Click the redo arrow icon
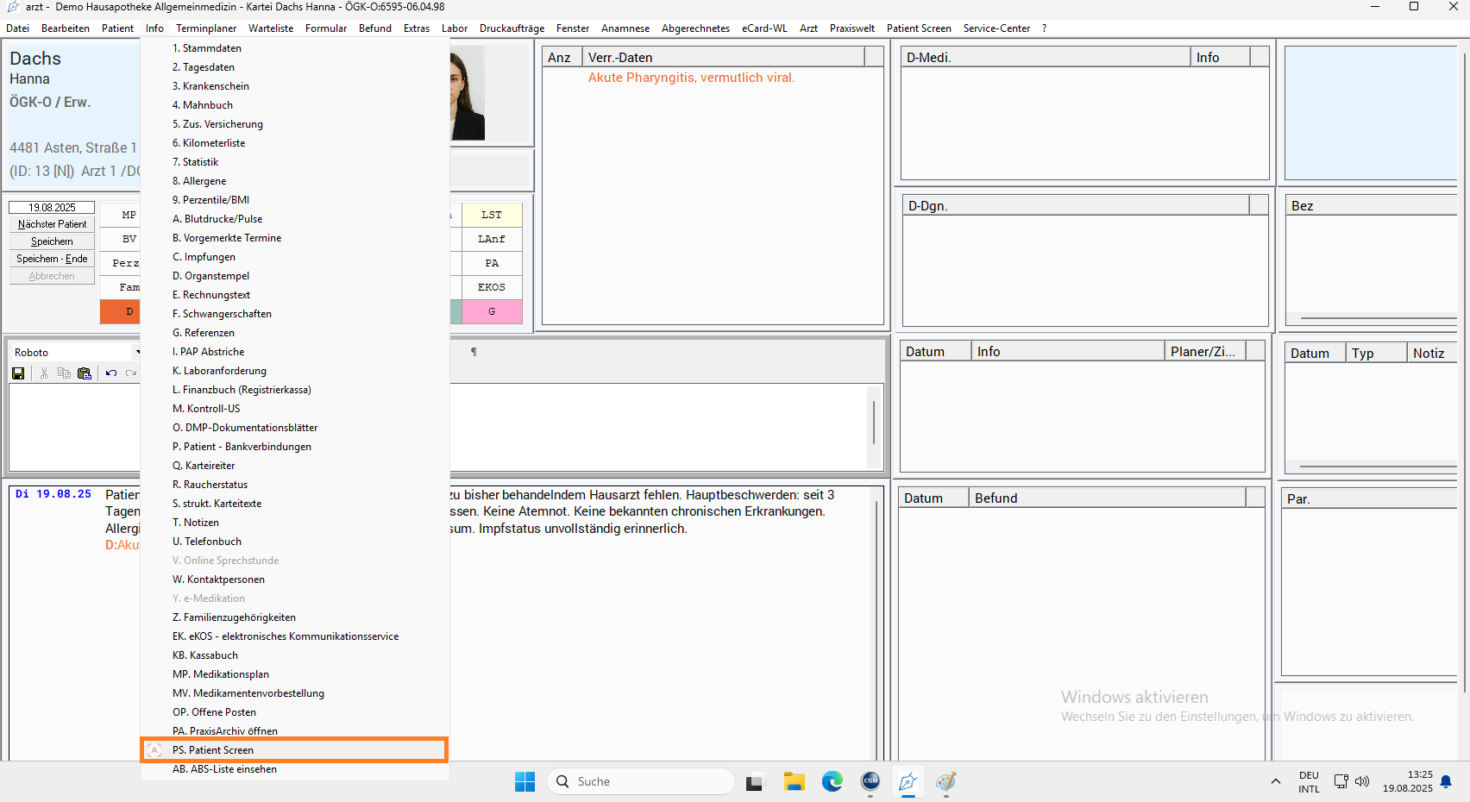The height and width of the screenshot is (802, 1470). [131, 373]
